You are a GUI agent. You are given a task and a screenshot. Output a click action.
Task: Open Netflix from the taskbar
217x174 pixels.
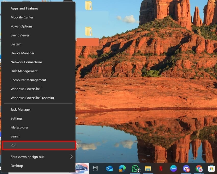pyautogui.click(x=162, y=169)
